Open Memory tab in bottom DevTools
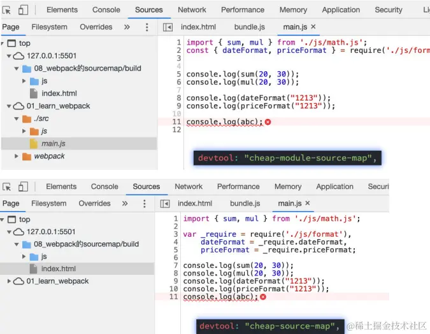 288,186
